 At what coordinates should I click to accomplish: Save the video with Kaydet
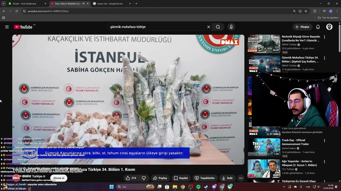[181, 178]
